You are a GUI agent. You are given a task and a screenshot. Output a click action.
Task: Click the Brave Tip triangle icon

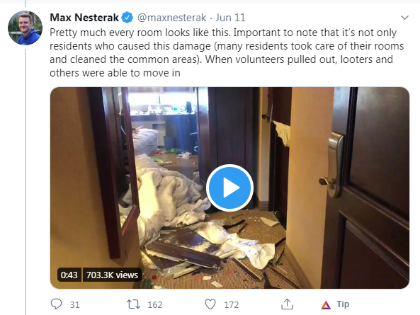tap(326, 304)
